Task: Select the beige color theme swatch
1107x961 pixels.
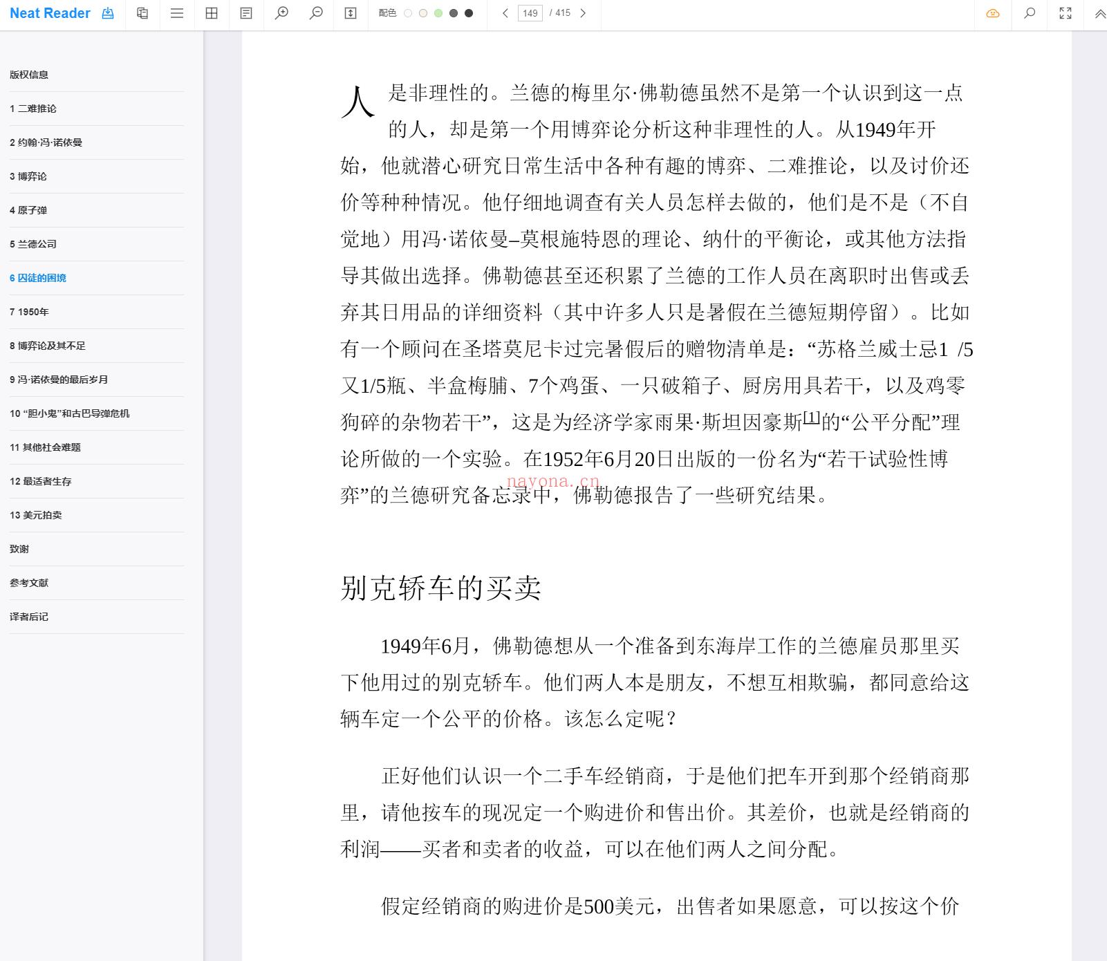Action: coord(423,13)
